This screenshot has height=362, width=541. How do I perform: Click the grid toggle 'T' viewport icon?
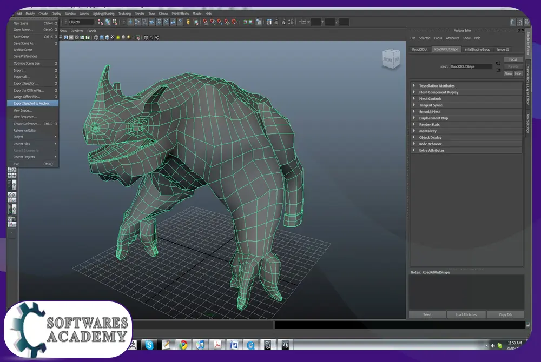tap(88, 37)
